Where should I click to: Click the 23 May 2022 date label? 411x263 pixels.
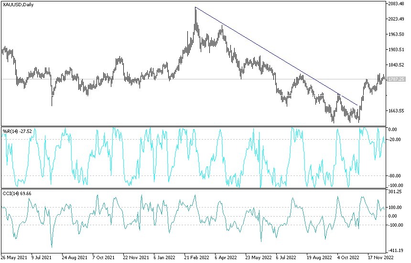259,257
